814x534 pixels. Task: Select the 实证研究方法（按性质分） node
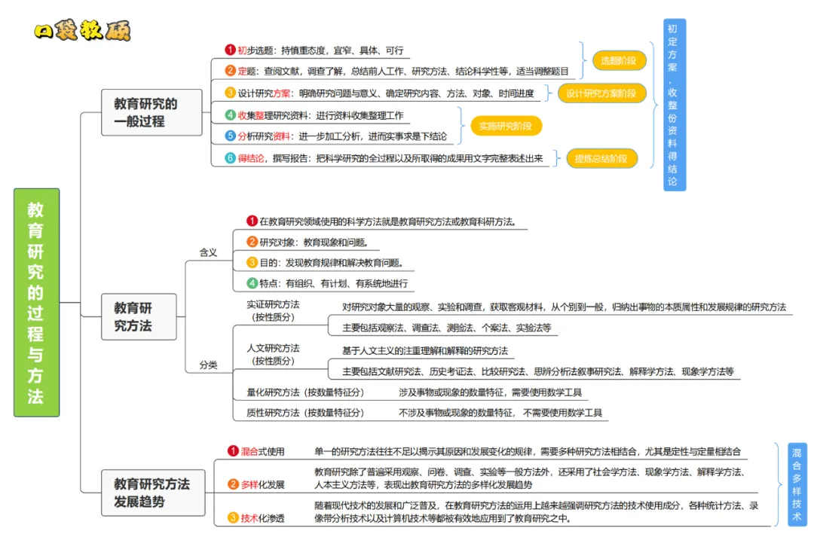pos(273,311)
